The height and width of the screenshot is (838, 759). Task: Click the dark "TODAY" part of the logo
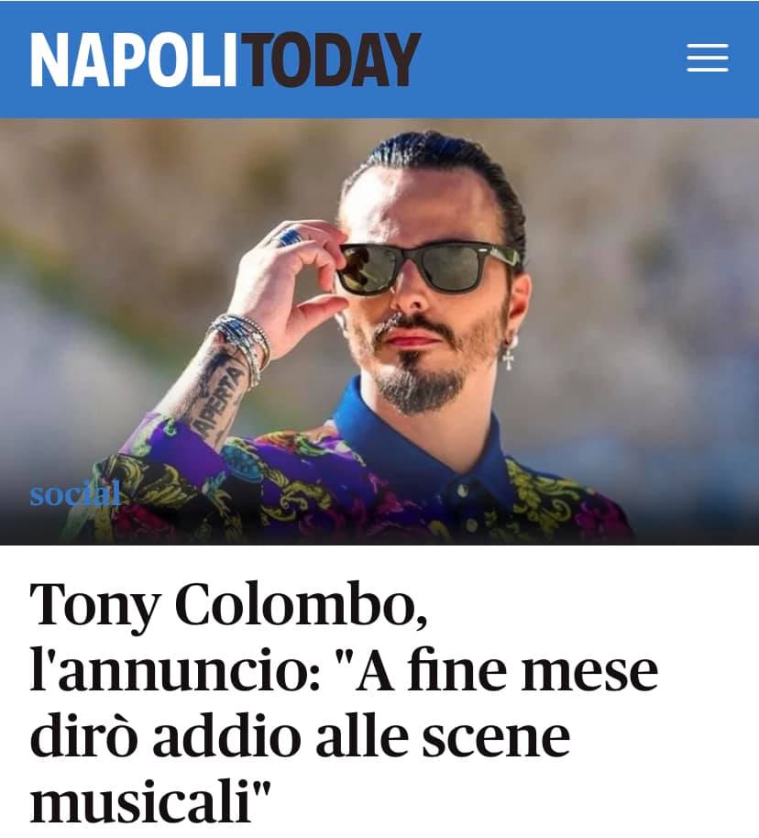[x=329, y=60]
